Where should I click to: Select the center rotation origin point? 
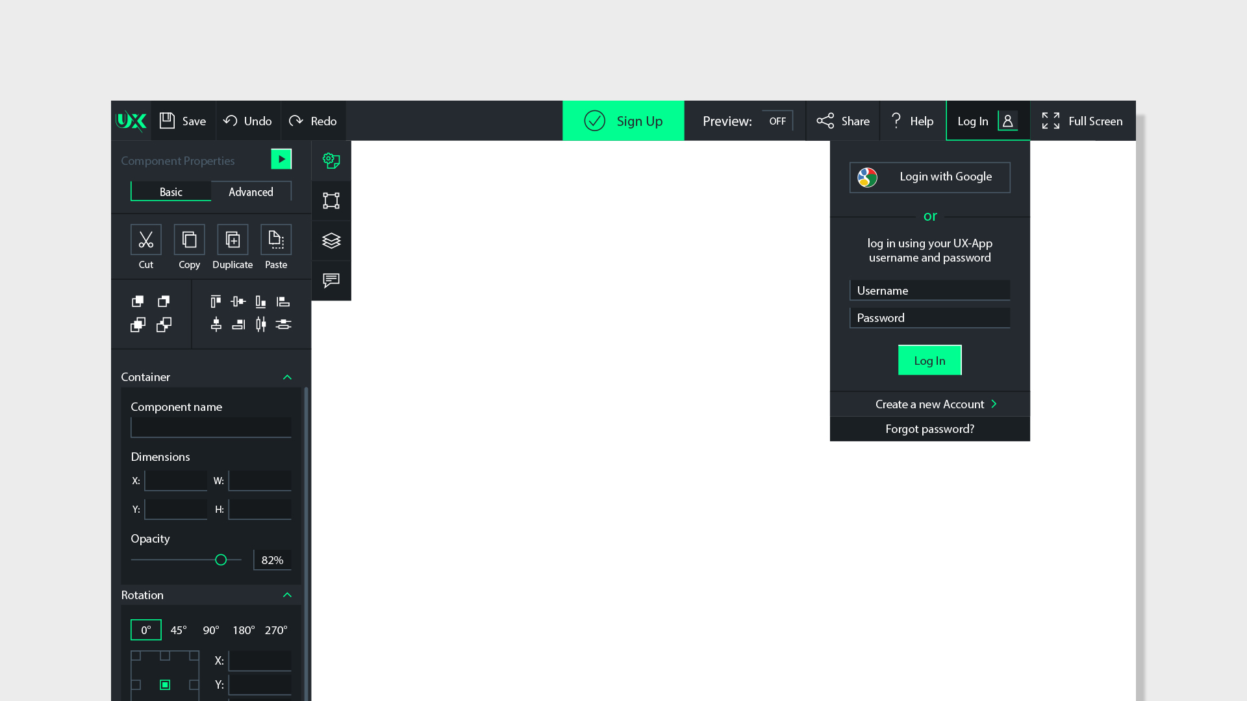point(165,685)
